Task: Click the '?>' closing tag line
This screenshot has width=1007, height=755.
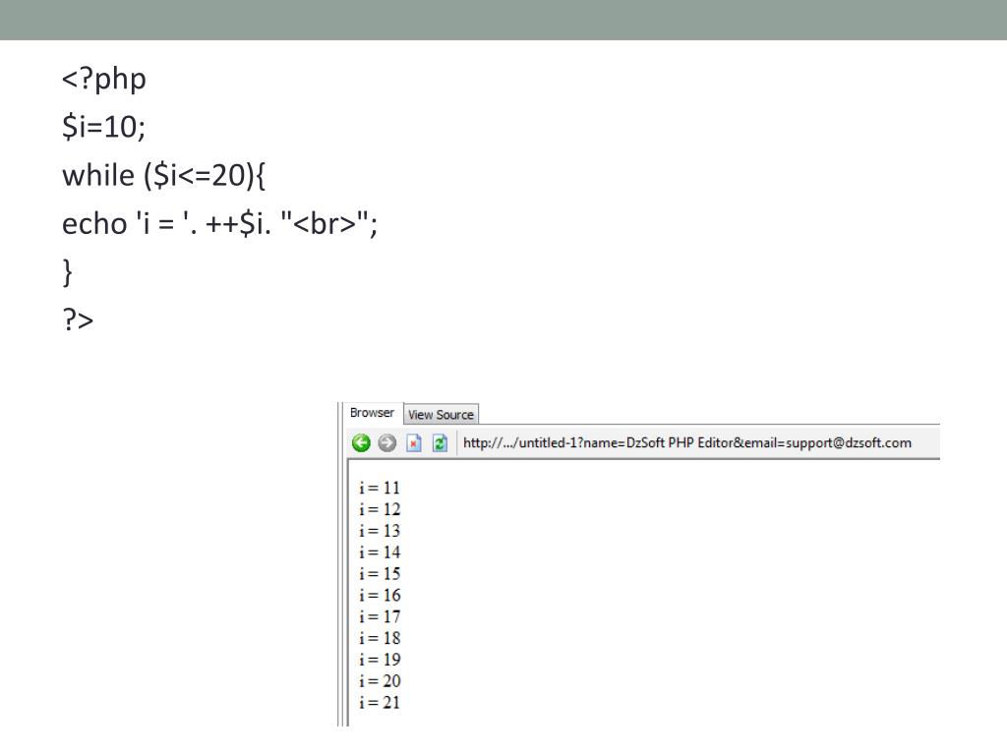Action: [78, 319]
